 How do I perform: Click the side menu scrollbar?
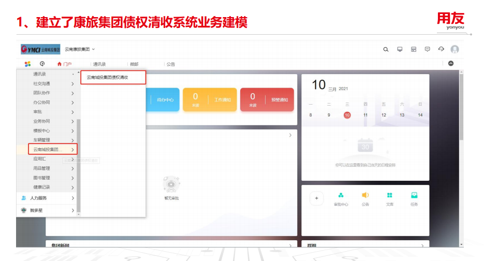click(x=78, y=165)
